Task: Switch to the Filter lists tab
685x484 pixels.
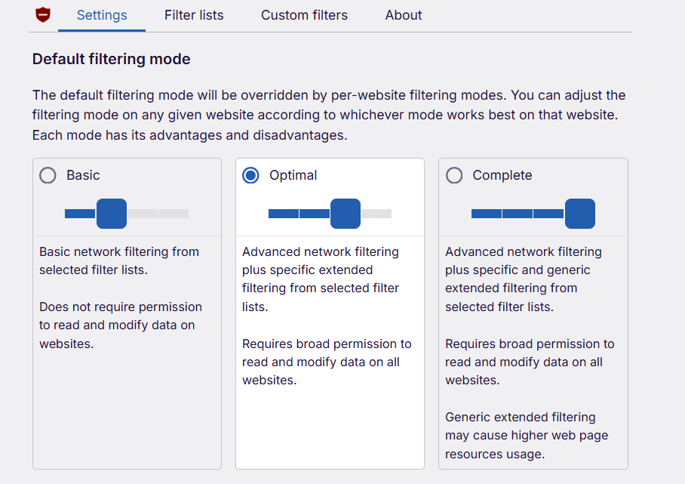Action: 194,15
